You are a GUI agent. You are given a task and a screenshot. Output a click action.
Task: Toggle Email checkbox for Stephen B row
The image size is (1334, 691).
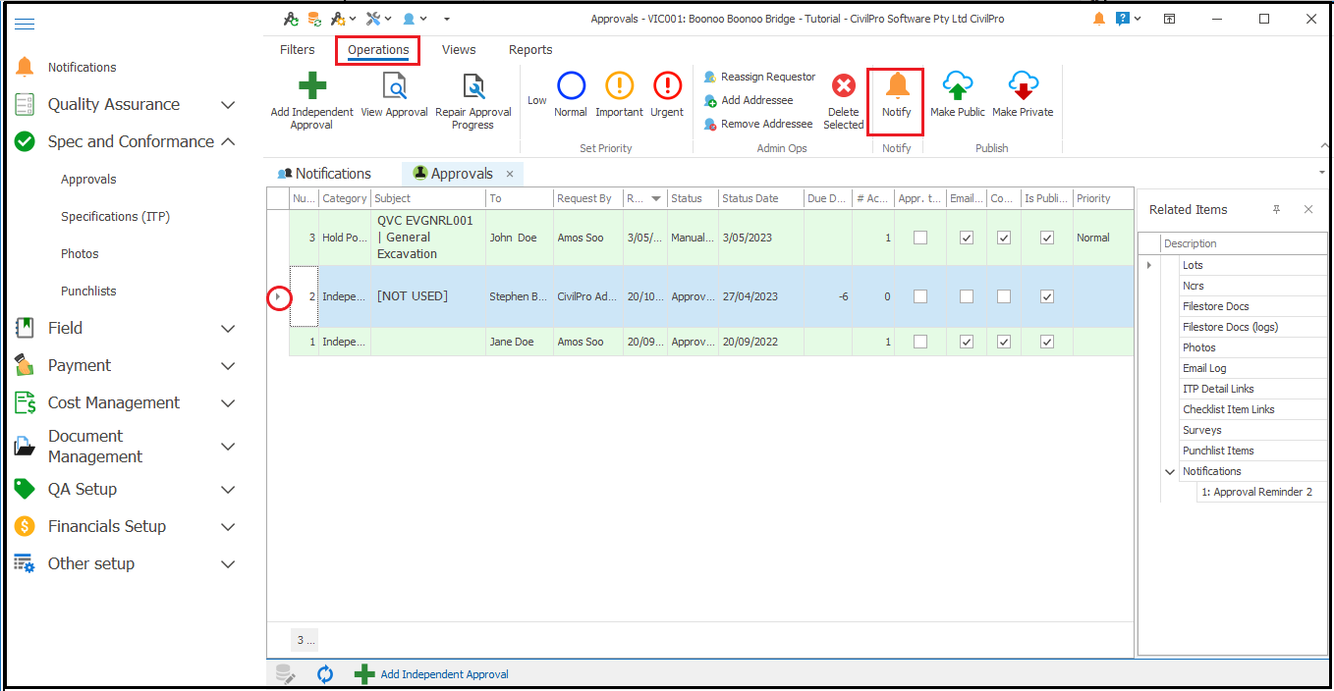click(967, 296)
